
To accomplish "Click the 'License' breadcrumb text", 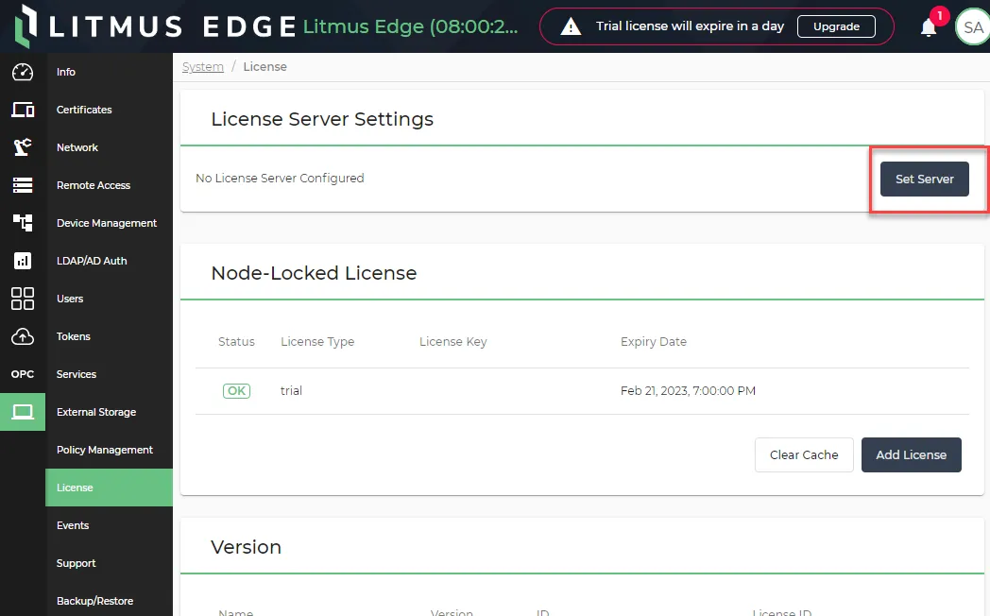I will [x=265, y=67].
